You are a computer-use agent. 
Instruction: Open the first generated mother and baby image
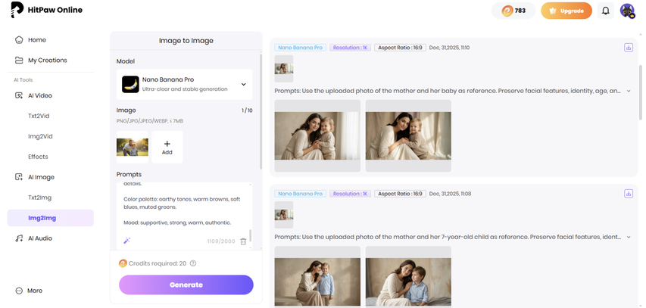click(317, 135)
